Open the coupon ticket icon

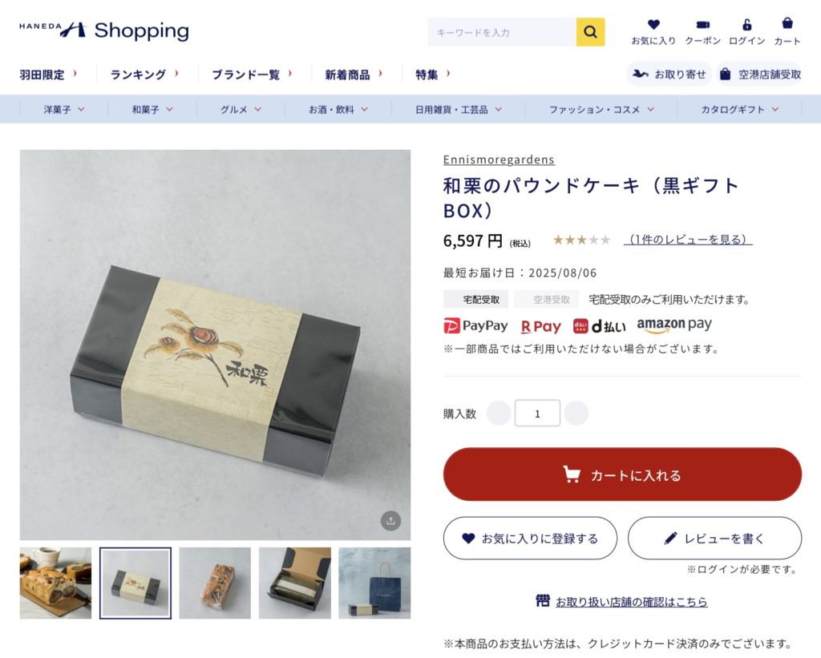702,25
